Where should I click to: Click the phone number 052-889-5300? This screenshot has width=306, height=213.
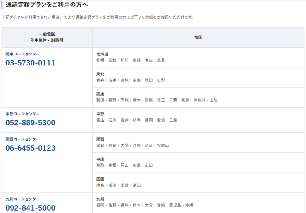[30, 123]
